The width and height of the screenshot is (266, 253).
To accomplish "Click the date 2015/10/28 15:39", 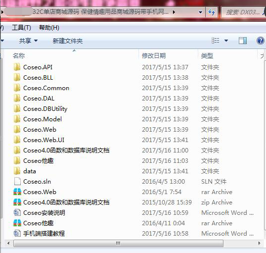I will click(167, 202).
